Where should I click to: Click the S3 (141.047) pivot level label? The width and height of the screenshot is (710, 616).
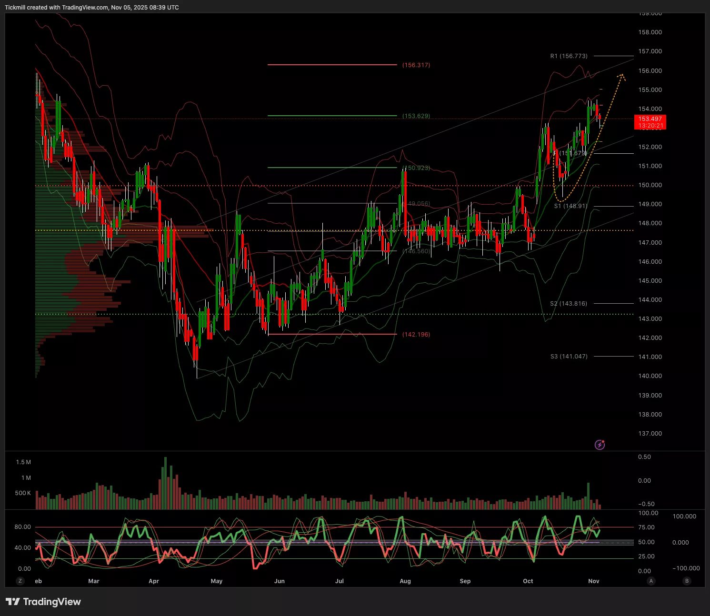pyautogui.click(x=569, y=357)
